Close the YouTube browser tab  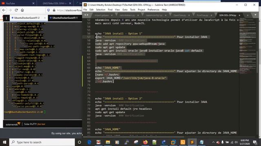point(33,3)
